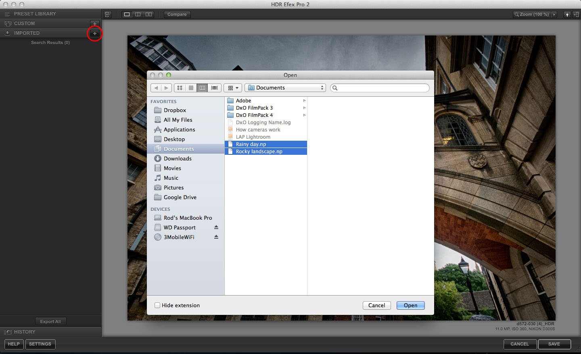The width and height of the screenshot is (581, 354).
Task: Select Desktop in the sidebar
Action: (186, 139)
